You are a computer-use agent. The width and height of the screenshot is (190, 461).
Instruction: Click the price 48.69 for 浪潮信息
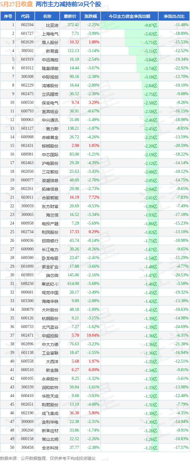[x=74, y=180]
